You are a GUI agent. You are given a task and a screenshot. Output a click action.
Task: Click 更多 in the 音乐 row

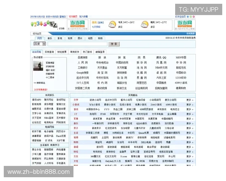tap(190, 123)
